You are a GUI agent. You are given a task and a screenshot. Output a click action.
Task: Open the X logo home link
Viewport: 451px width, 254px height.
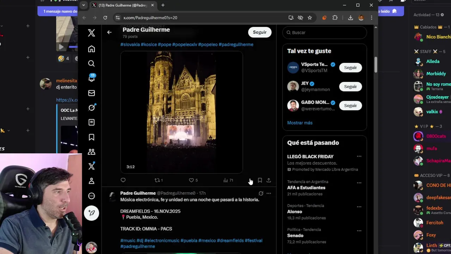pyautogui.click(x=92, y=33)
